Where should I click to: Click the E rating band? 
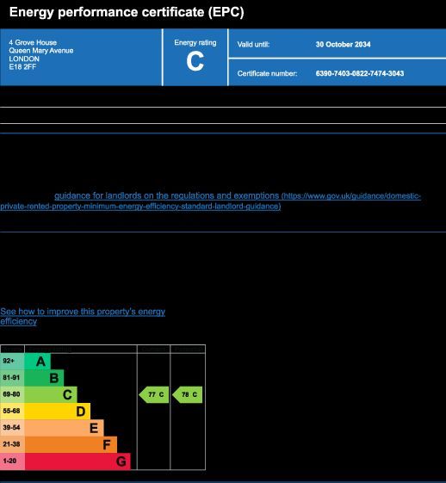[64, 428]
